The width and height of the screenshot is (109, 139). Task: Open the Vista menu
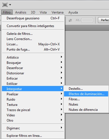(x=43, y=12)
